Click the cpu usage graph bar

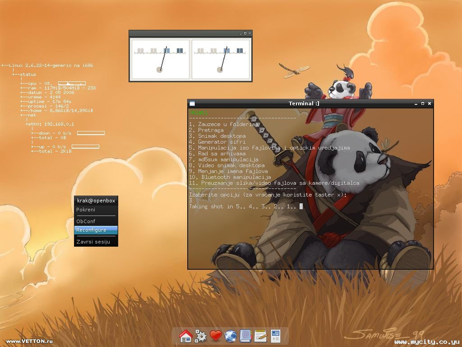pyautogui.click(x=72, y=84)
